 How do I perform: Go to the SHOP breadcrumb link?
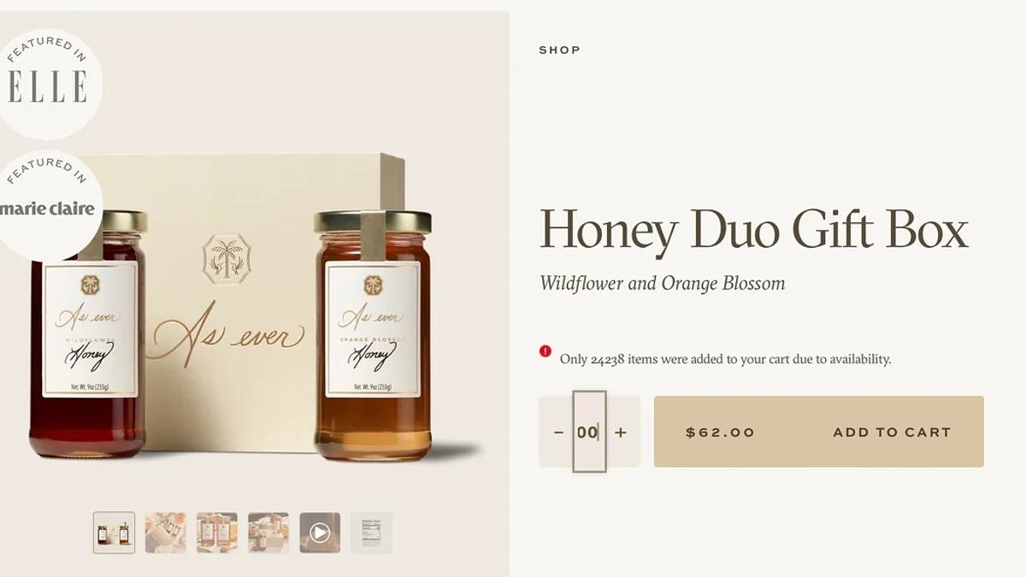[560, 50]
